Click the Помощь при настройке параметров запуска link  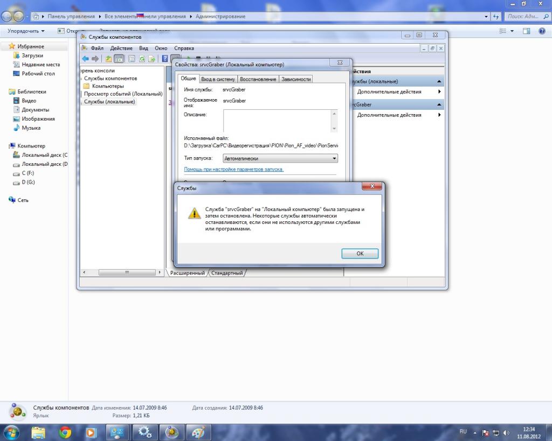[x=233, y=169]
